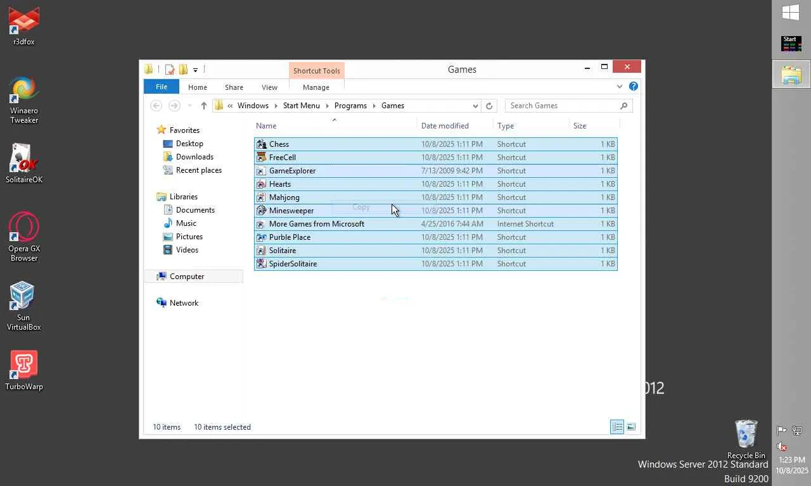Click Properties icon in Quick Access Toolbar

pos(170,70)
